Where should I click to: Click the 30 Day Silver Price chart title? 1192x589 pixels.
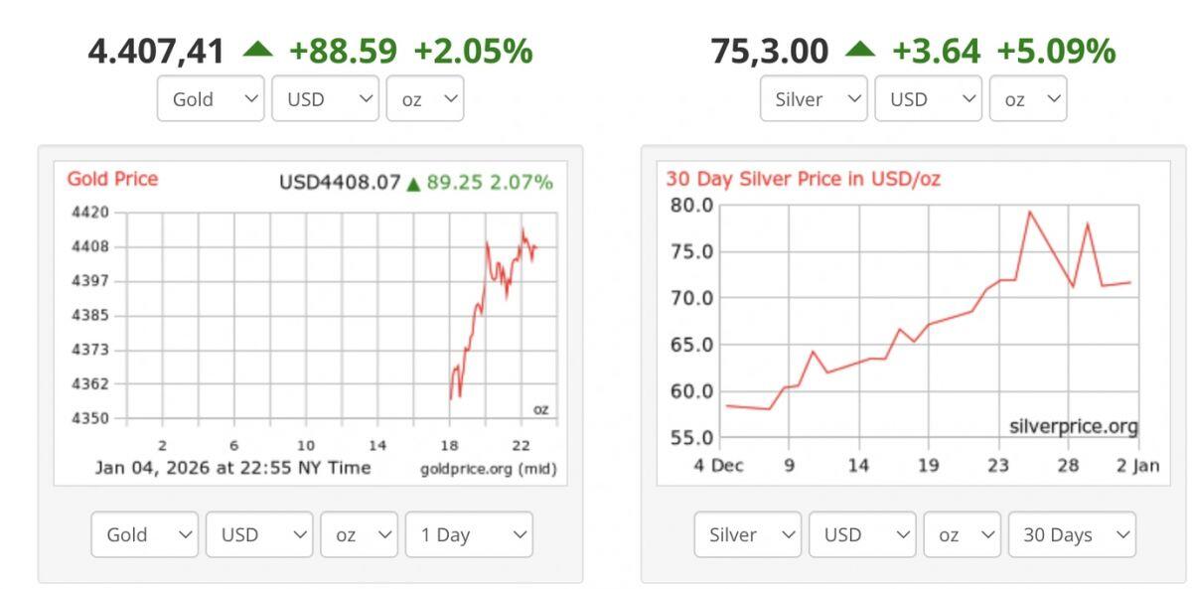pos(803,179)
